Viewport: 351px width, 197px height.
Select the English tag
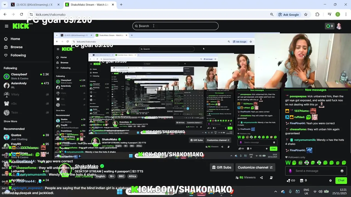100,176
